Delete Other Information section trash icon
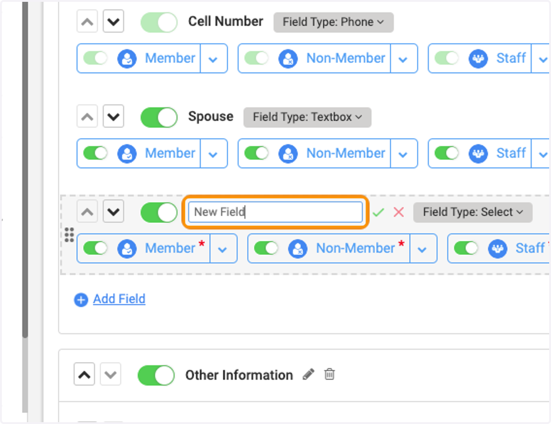The image size is (551, 424). 329,374
